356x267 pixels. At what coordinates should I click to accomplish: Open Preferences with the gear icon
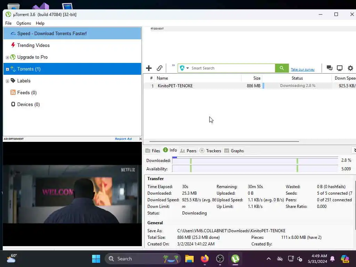pos(350,68)
